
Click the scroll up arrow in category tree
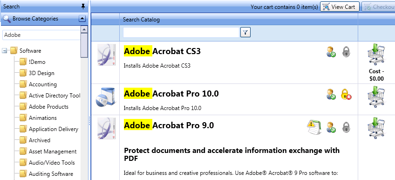click(84, 29)
